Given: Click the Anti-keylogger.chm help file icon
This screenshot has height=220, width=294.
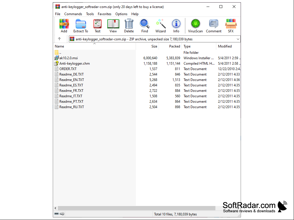Looking at the screenshot, I should (57, 64).
